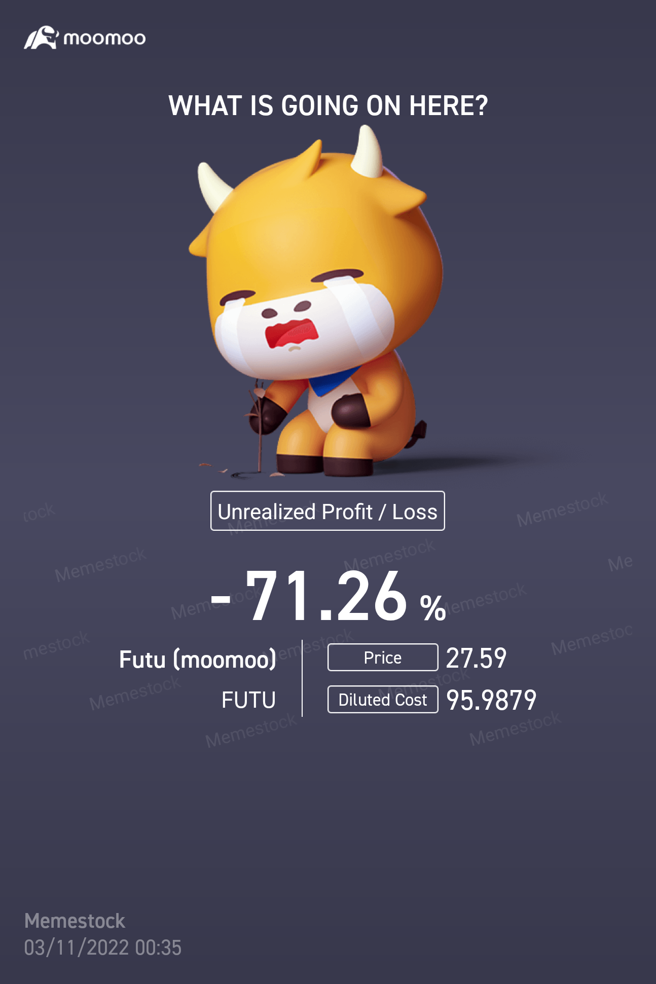
Task: Click the 'WHAT IS GOING ON HERE?' headline
Action: point(328,105)
